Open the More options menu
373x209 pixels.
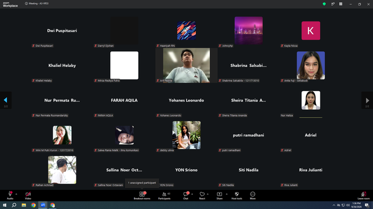pos(252,196)
